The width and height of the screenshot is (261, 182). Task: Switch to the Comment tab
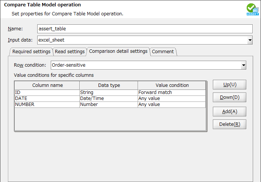[x=163, y=52]
